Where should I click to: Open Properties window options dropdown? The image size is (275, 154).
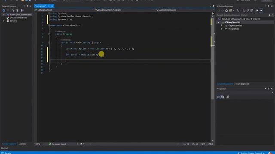click(x=266, y=89)
